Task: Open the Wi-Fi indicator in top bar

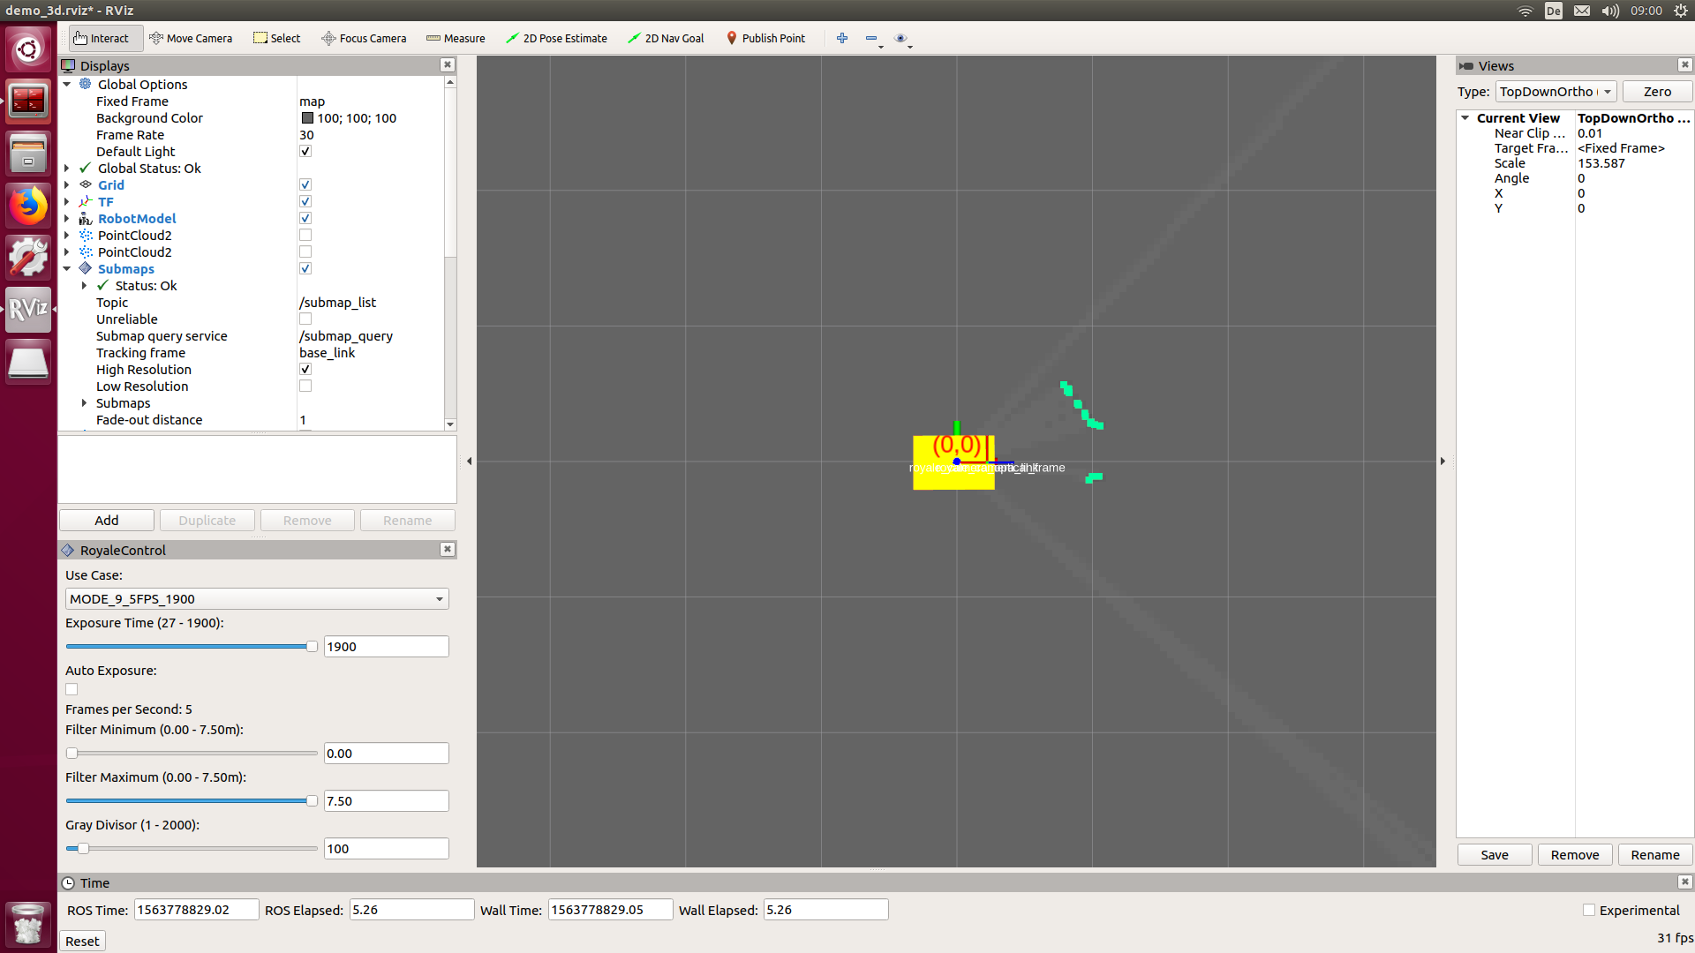Action: 1525,11
